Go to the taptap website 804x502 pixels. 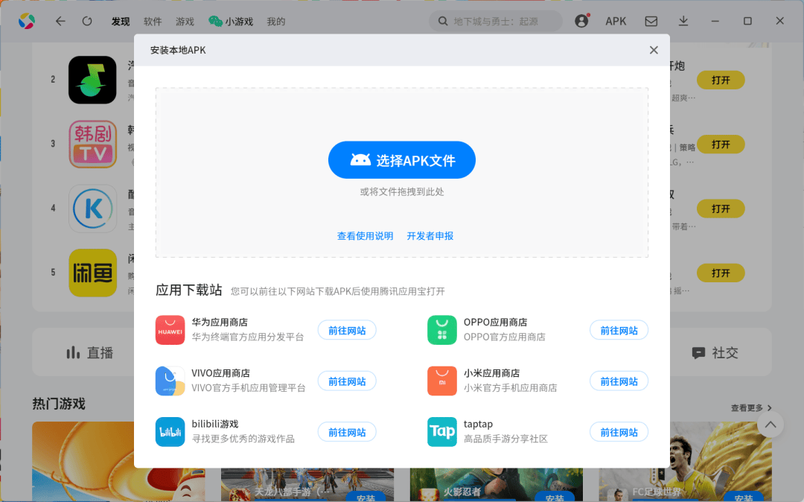[619, 432]
